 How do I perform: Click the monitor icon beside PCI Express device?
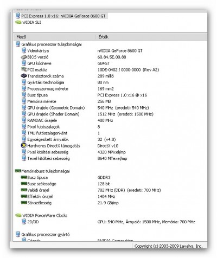click(x=18, y=16)
